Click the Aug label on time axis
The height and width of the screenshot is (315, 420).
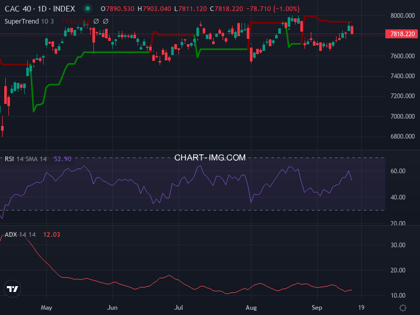251,307
